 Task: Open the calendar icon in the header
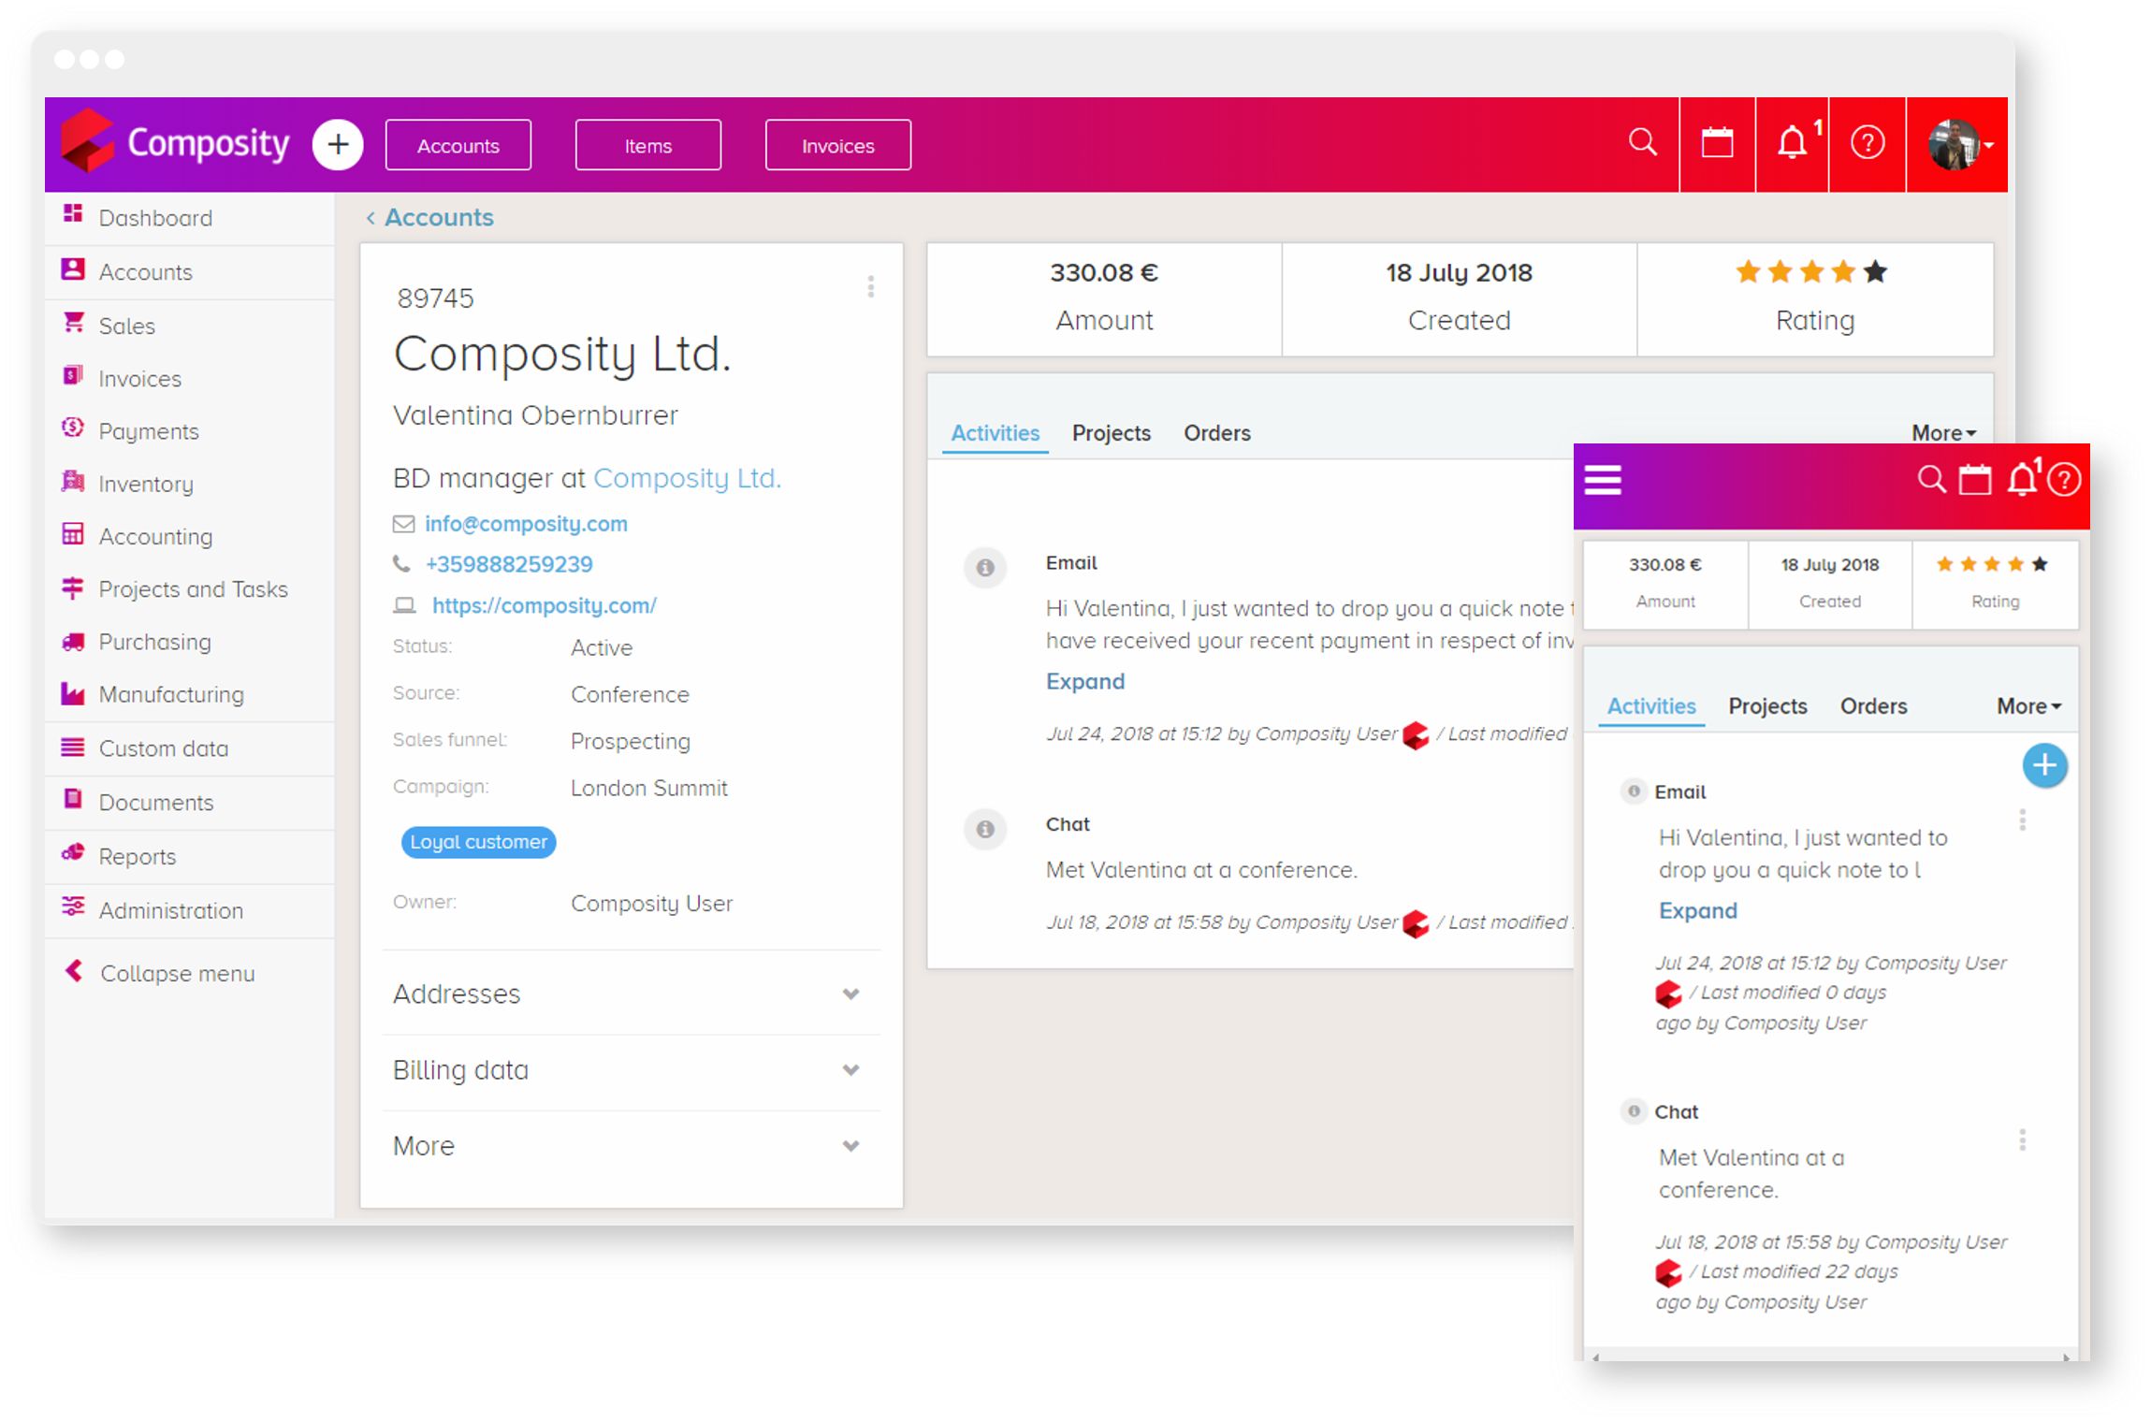click(x=1718, y=143)
